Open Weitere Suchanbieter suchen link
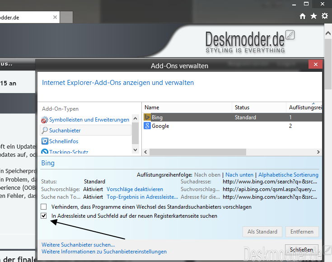The width and height of the screenshot is (332, 262). tap(78, 245)
